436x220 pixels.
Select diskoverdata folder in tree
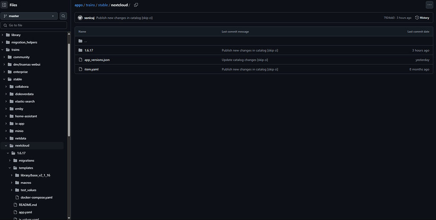tap(24, 94)
